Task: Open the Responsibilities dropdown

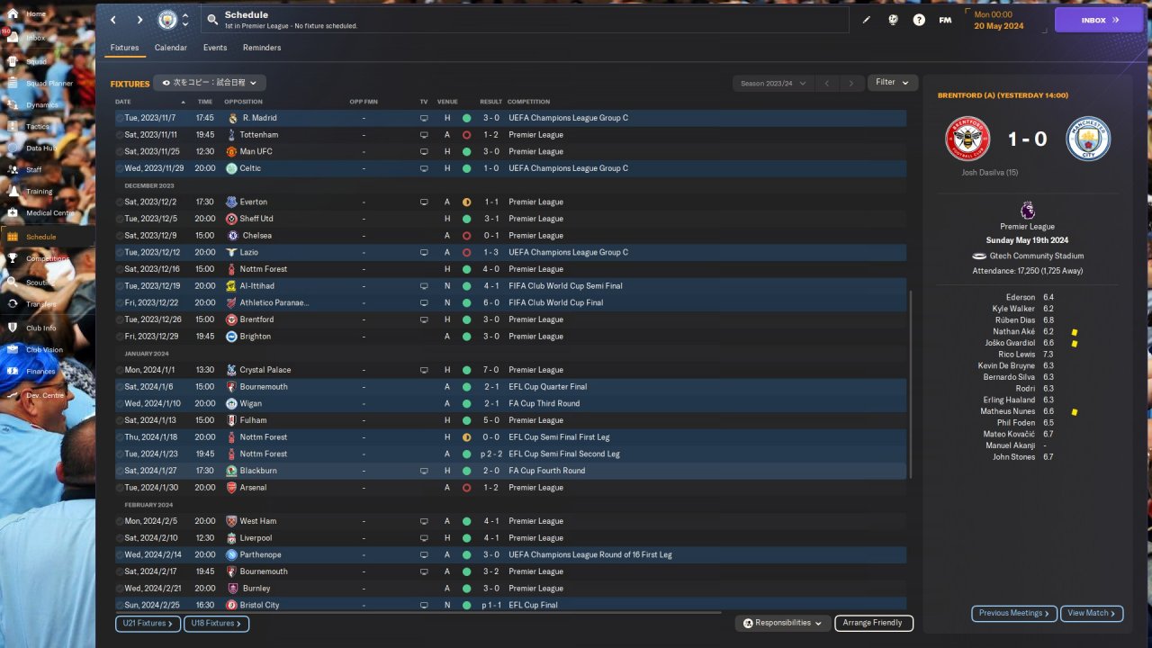Action: [782, 623]
